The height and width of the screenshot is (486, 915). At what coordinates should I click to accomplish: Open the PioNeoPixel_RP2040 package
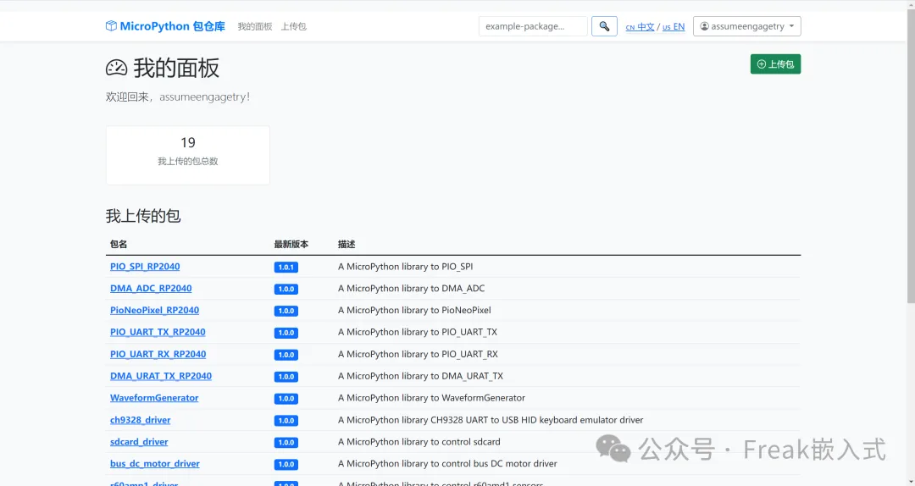pos(155,311)
